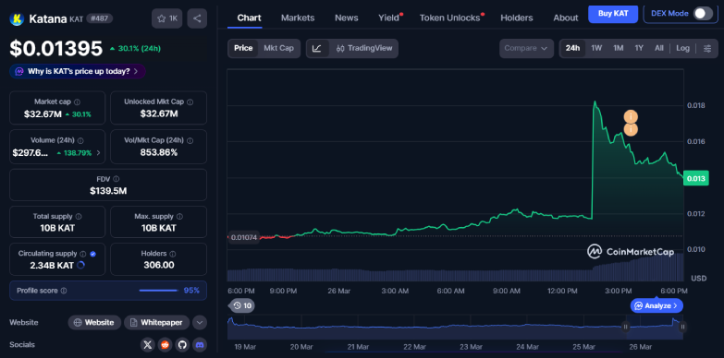The width and height of the screenshot is (724, 358).
Task: Open the share icon button
Action: [197, 18]
